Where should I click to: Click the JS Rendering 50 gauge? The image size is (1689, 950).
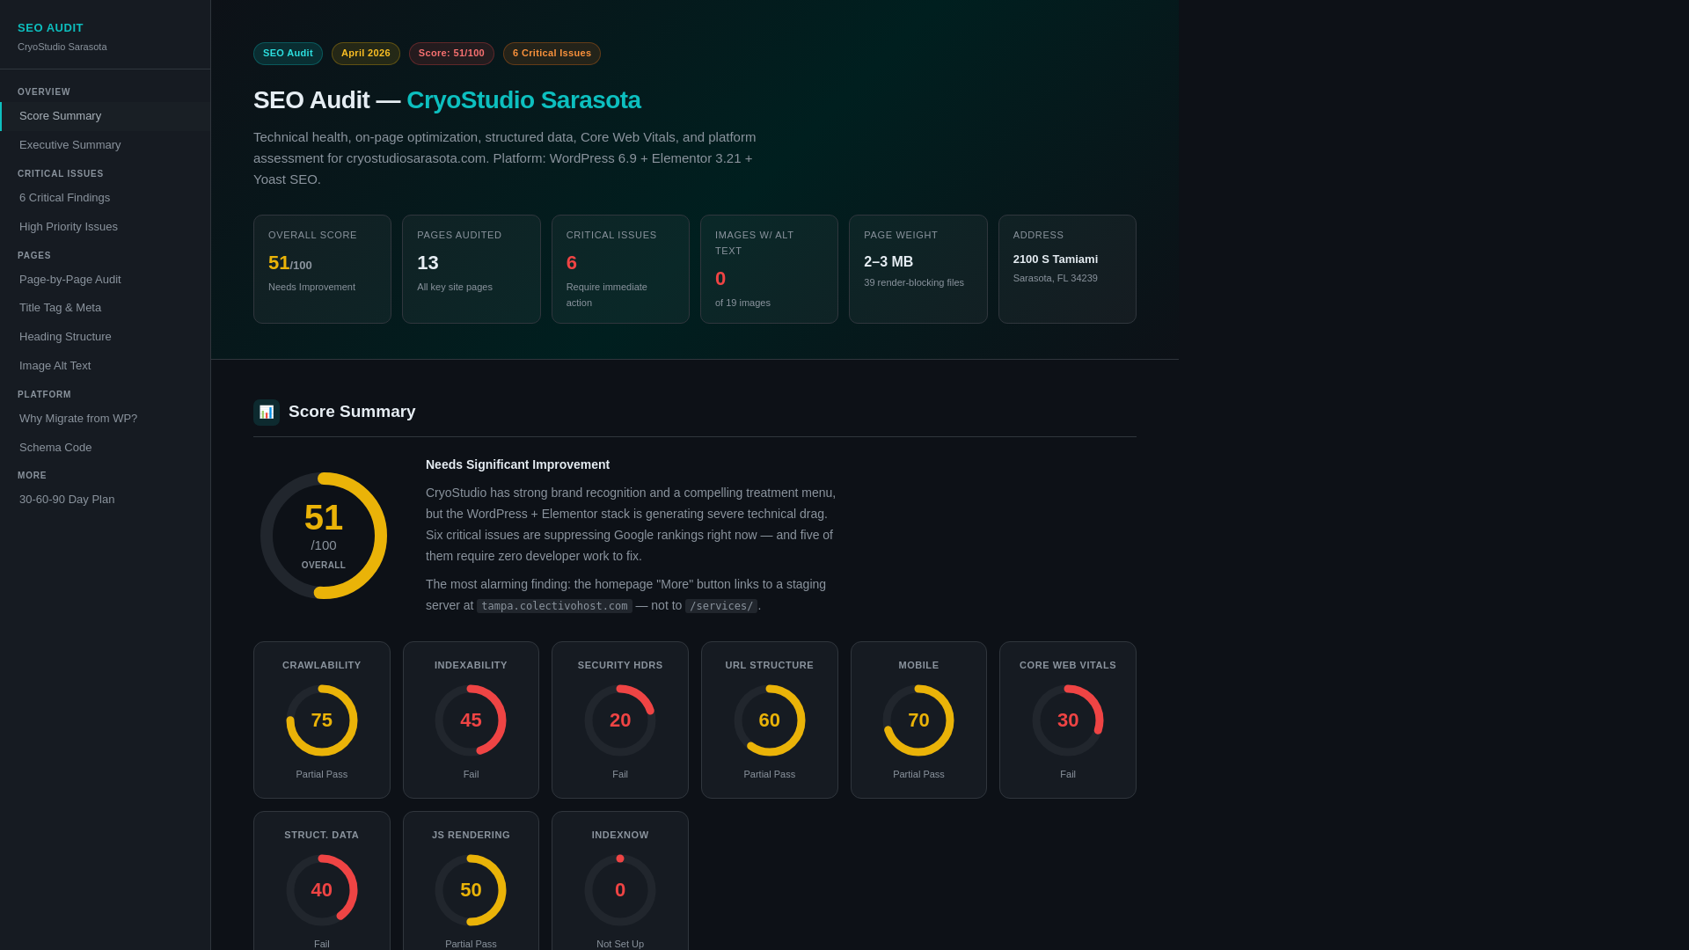tap(471, 890)
